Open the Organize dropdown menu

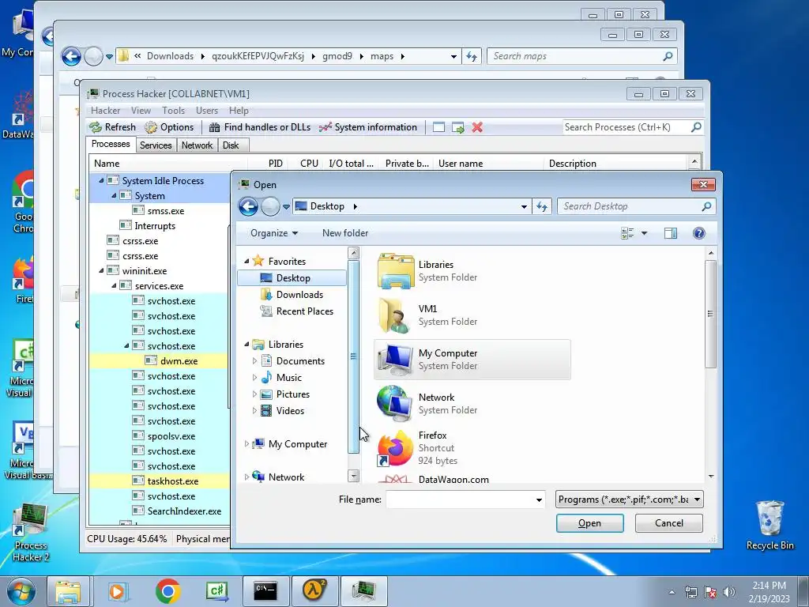tap(274, 233)
